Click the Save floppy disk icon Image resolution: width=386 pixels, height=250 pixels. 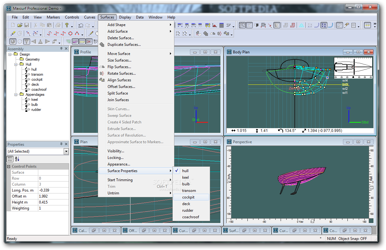(27, 25)
